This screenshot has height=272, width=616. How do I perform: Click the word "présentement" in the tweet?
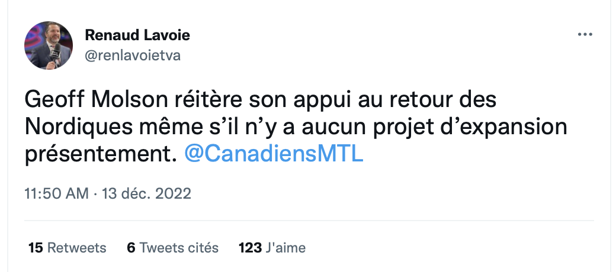pyautogui.click(x=101, y=154)
